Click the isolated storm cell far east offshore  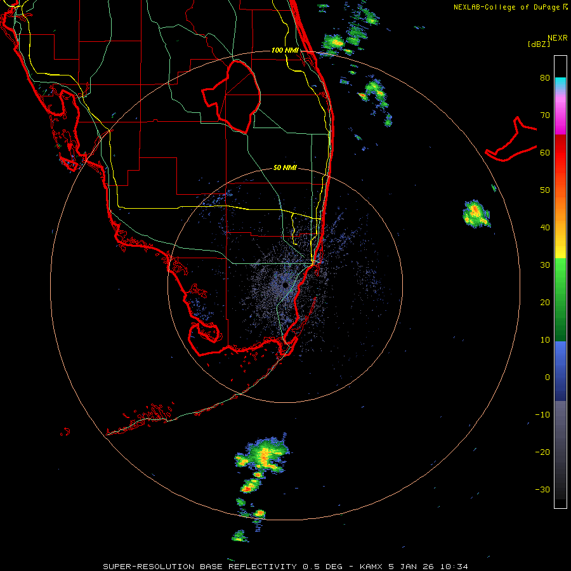[476, 214]
